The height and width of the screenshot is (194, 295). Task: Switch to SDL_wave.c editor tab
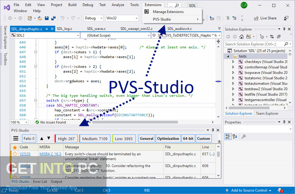96,29
